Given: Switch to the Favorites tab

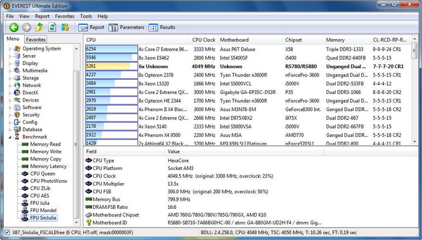Looking at the screenshot, I should point(36,39).
